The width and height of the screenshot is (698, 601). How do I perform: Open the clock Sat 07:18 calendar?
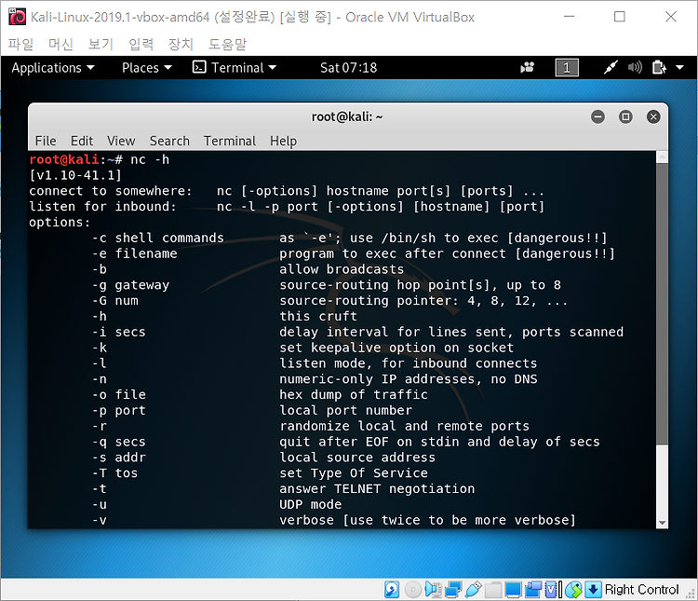coord(349,68)
